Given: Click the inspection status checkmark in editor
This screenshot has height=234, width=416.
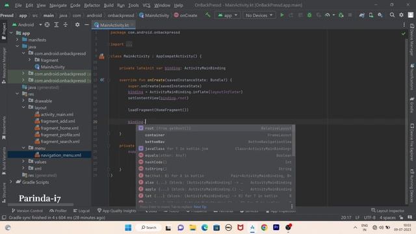Looking at the screenshot, I should pos(403,34).
